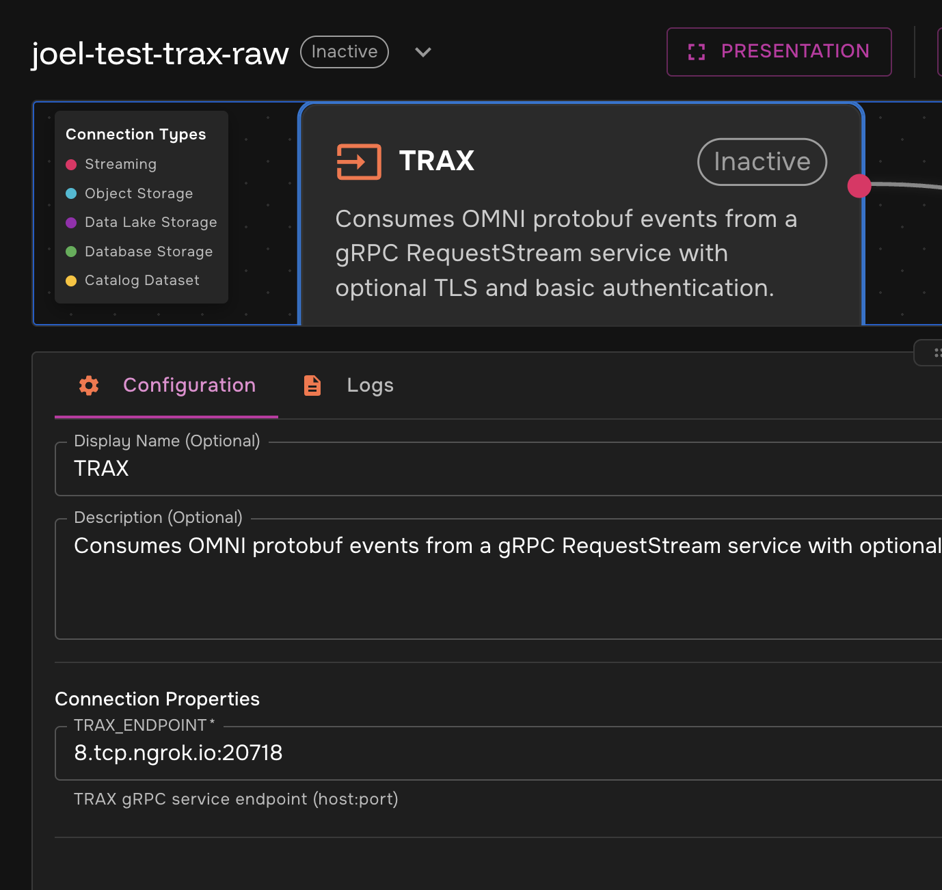The width and height of the screenshot is (942, 890).
Task: Click the 'Streaming' legend label
Action: (120, 165)
